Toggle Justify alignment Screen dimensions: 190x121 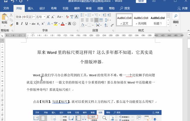coord(96,20)
